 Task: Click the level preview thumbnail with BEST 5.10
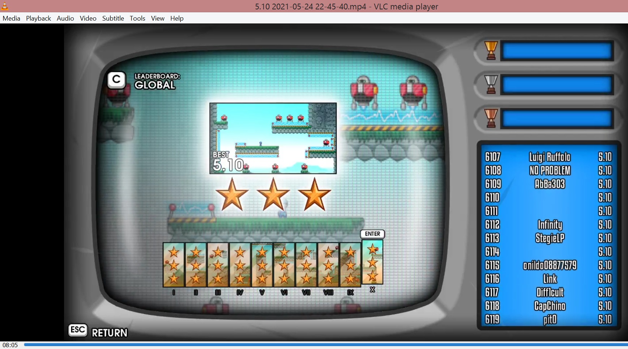point(273,138)
